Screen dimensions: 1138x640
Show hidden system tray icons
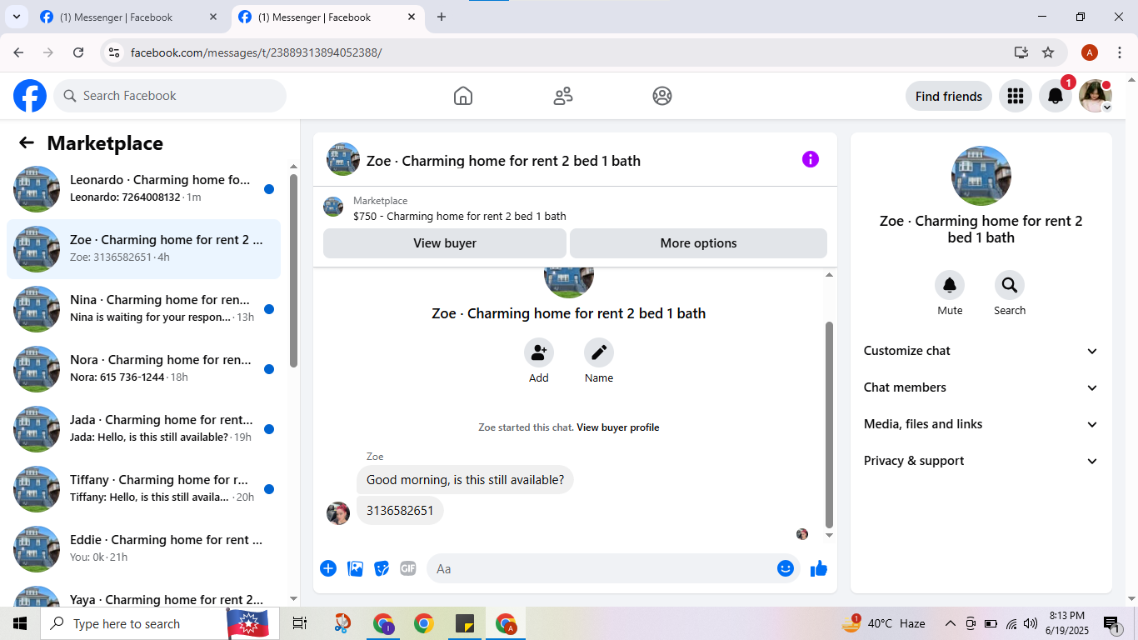[x=950, y=623]
